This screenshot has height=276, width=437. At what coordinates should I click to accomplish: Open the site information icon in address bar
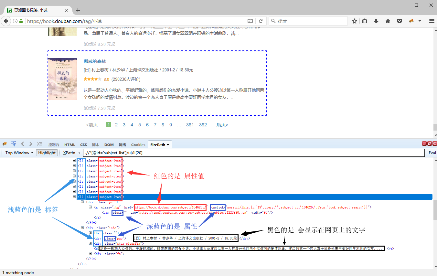point(15,21)
